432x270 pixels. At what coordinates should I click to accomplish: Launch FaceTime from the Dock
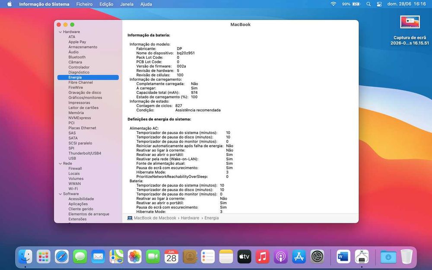coord(153,257)
